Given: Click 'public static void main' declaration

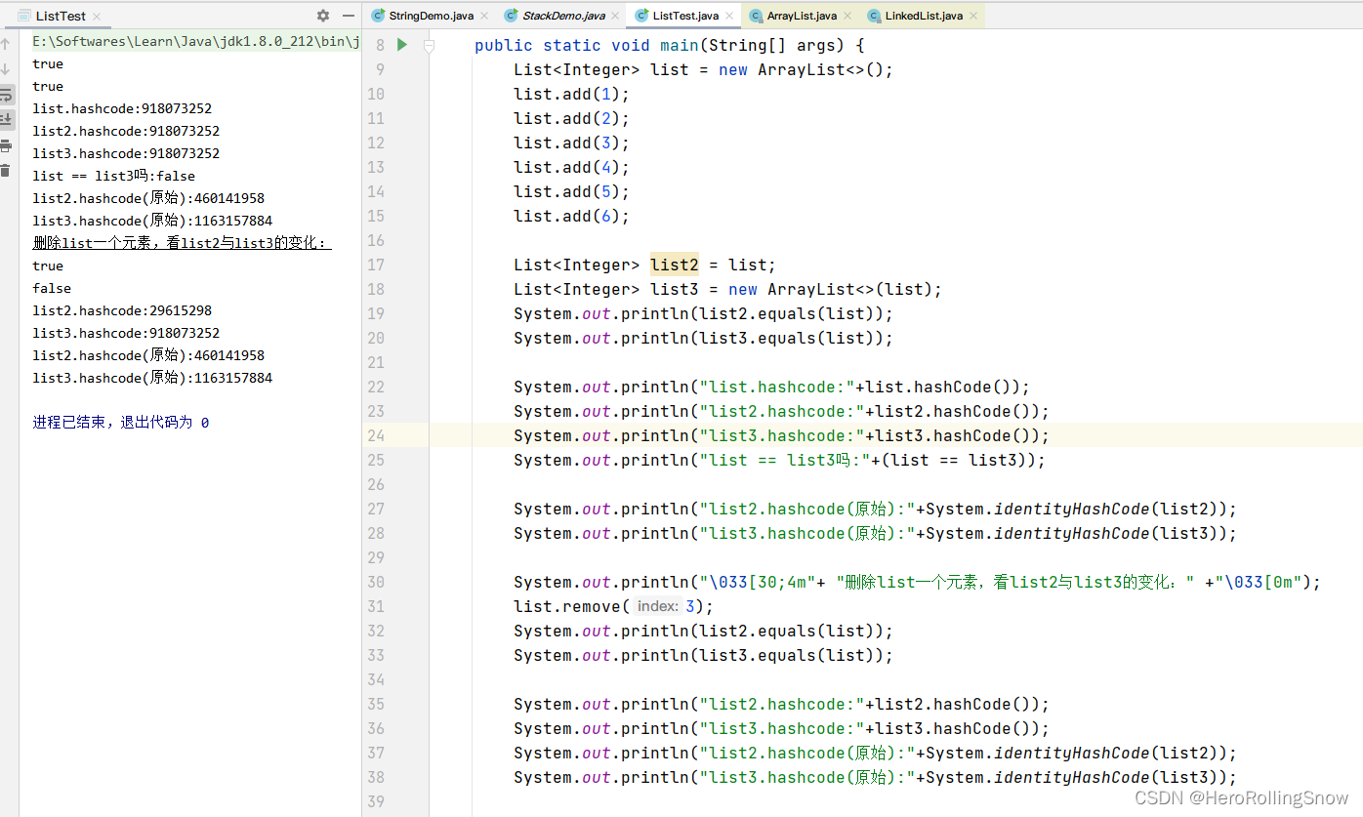Looking at the screenshot, I should tap(586, 45).
